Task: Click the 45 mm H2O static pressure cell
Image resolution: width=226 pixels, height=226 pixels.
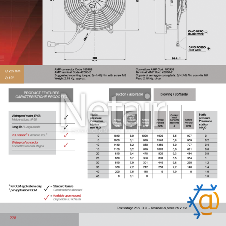Action: (98, 176)
